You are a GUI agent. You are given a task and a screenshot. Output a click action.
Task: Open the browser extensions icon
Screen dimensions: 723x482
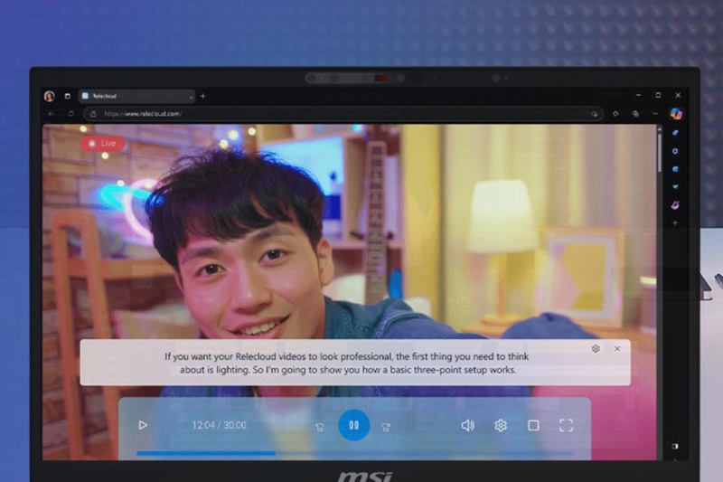click(x=615, y=113)
